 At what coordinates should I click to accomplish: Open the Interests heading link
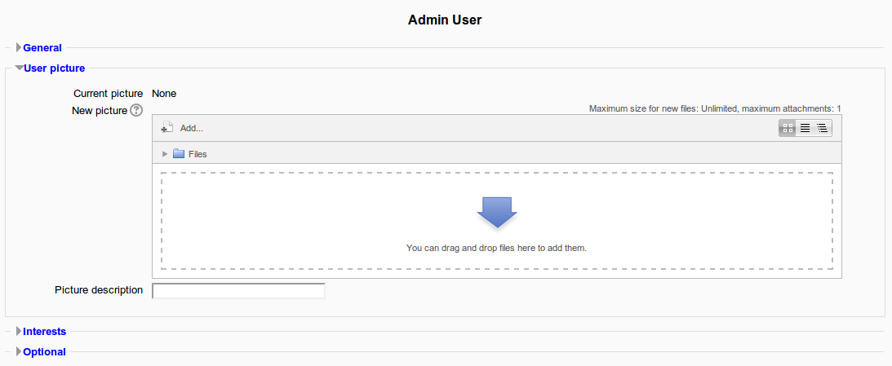44,331
